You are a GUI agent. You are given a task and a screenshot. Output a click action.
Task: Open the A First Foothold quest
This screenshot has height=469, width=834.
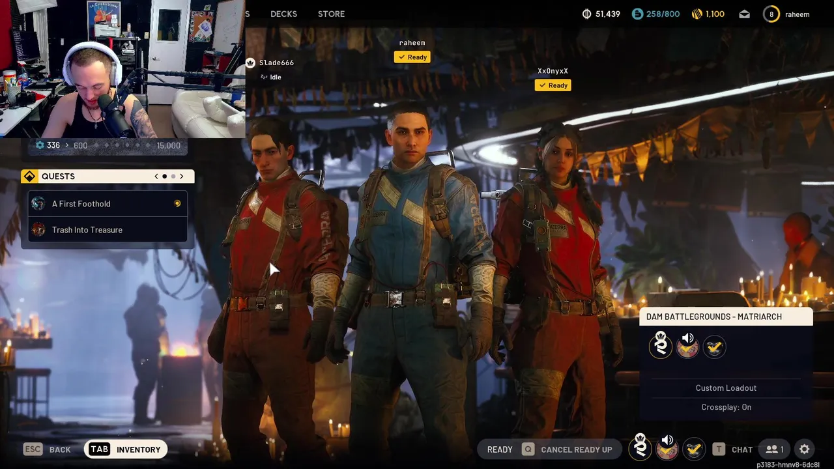(x=108, y=204)
